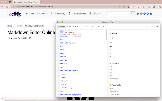Open the Facebook social icon

point(141,14)
